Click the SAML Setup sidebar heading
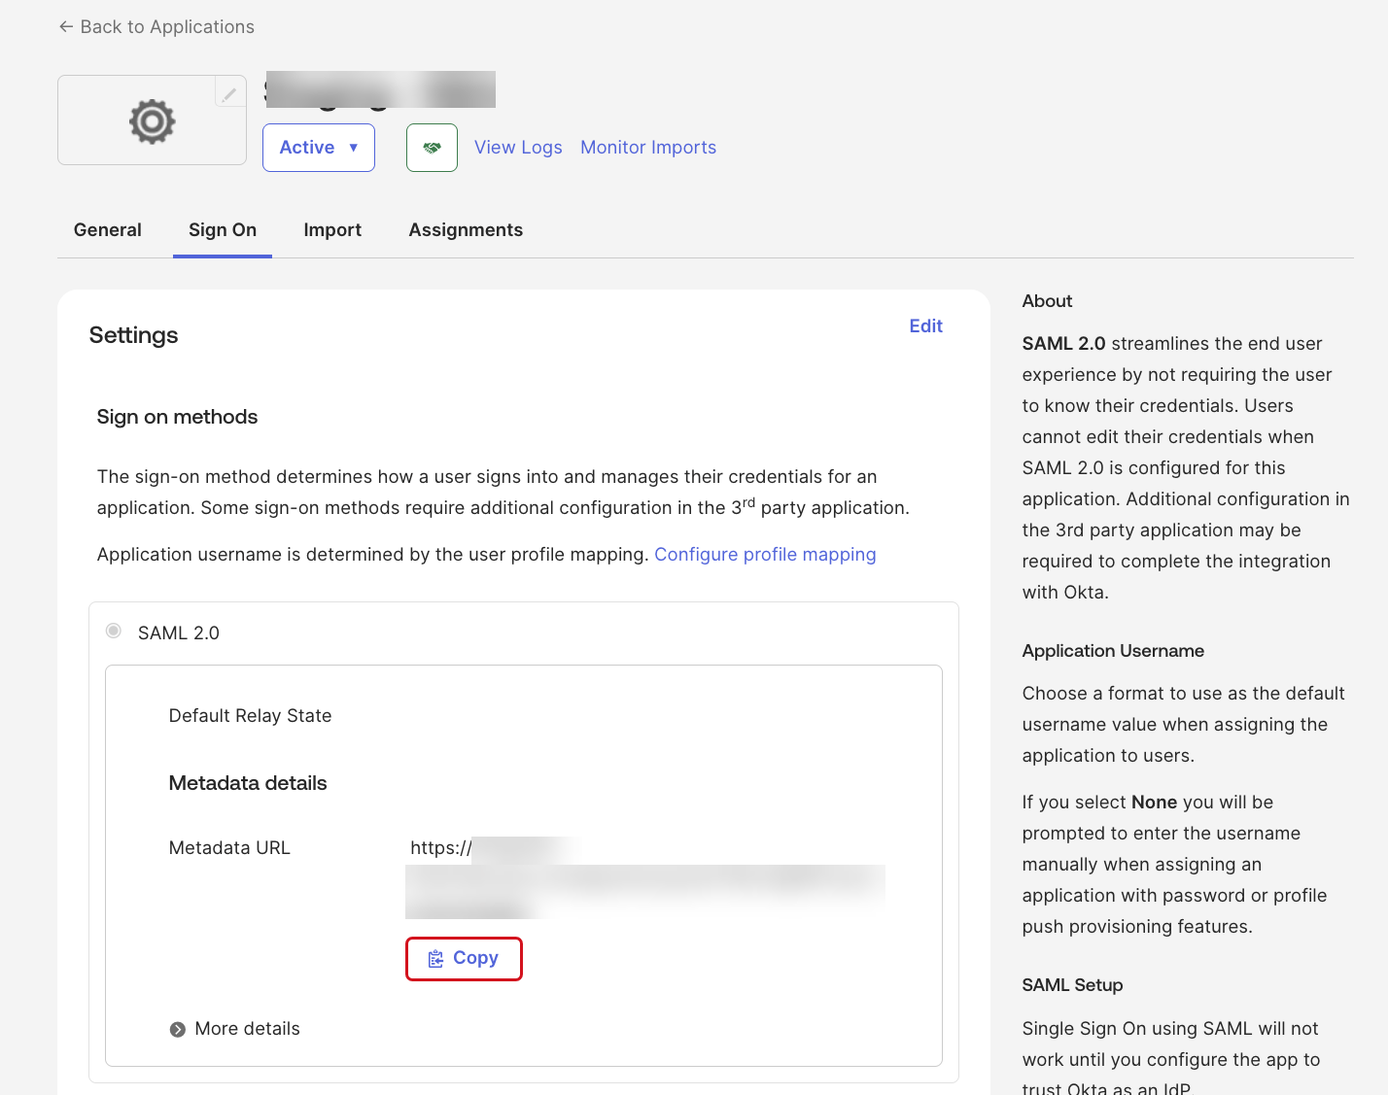Viewport: 1388px width, 1095px height. [1073, 985]
